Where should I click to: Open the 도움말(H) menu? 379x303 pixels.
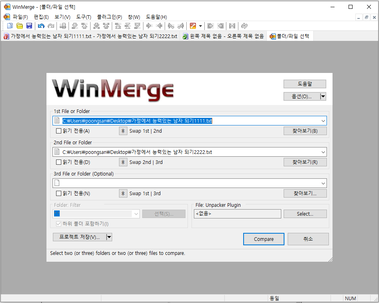(156, 17)
